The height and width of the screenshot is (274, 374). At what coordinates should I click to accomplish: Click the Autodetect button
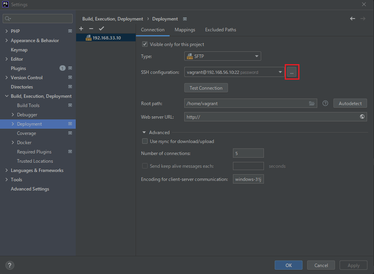(350, 104)
